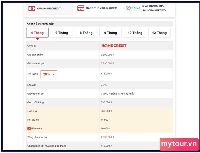The width and height of the screenshot is (200, 153).
Task: Select the 10 Tháng installment tab
Action: pyautogui.click(x=135, y=33)
